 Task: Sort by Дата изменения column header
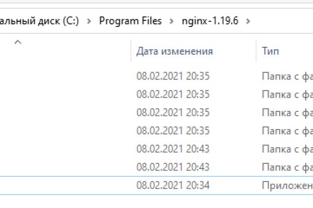tap(174, 51)
